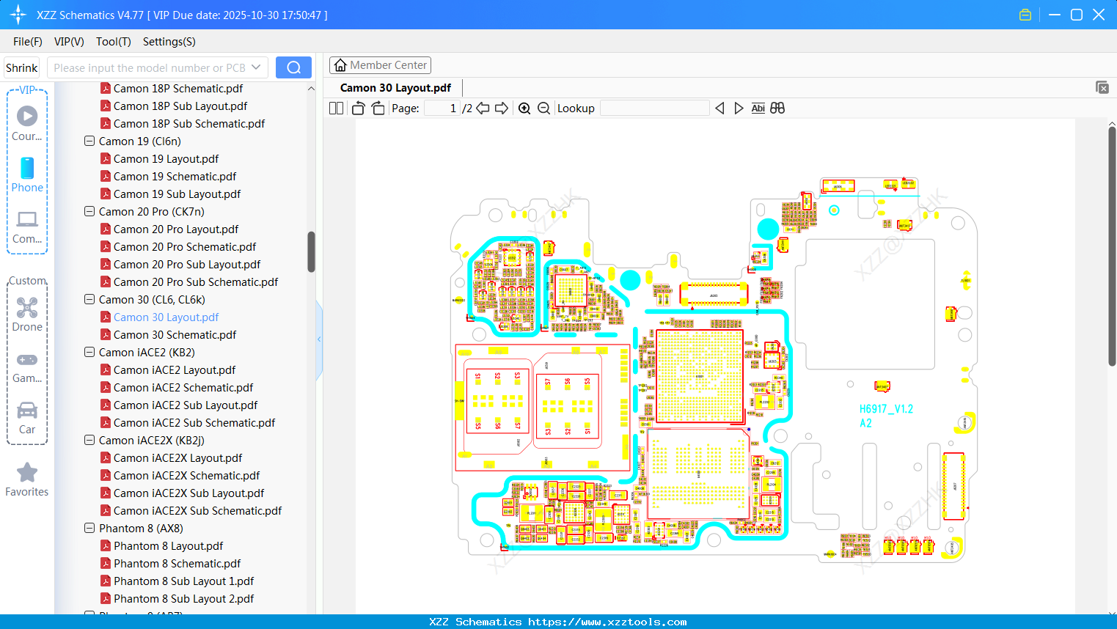Image resolution: width=1117 pixels, height=629 pixels.
Task: Click the PDF viewer vertical scrollbar thumb
Action: tap(1112, 246)
